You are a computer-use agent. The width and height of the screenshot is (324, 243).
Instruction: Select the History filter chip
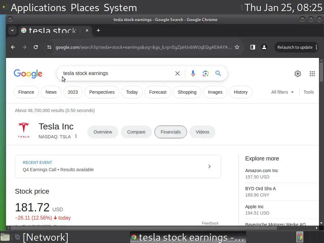(x=241, y=92)
